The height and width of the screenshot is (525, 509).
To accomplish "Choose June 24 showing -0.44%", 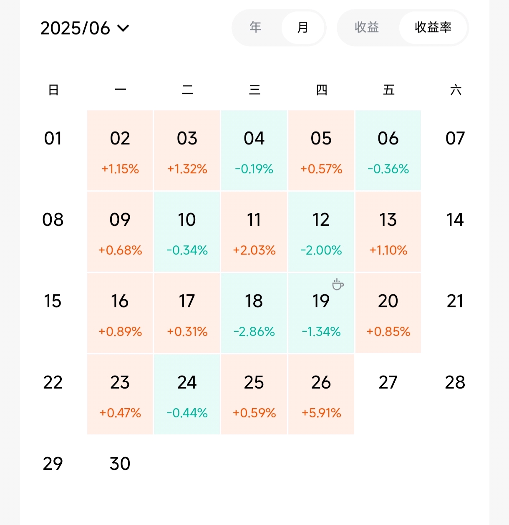I will (x=187, y=394).
